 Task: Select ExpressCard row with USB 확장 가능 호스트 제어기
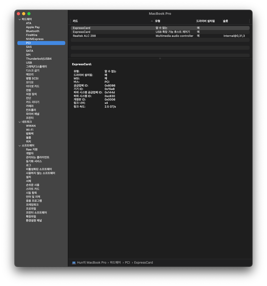pyautogui.click(x=160, y=32)
